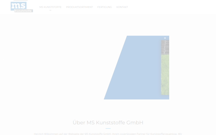Close the blue popup with X
The height and width of the screenshot is (135, 216).
pos(165,38)
